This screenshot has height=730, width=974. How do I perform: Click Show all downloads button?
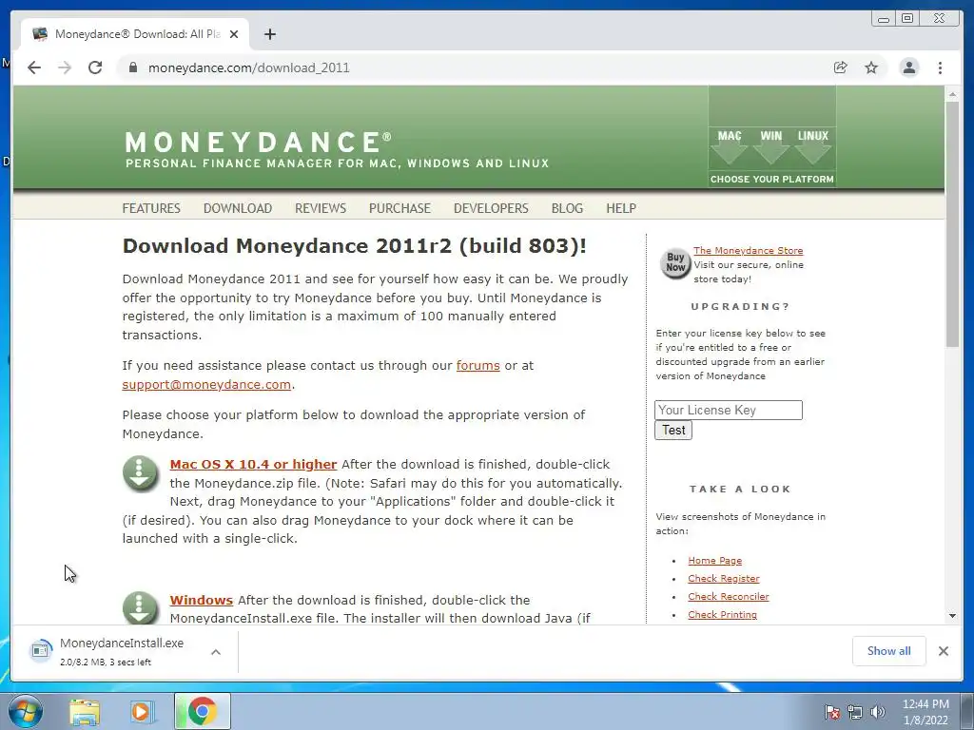[x=889, y=650]
